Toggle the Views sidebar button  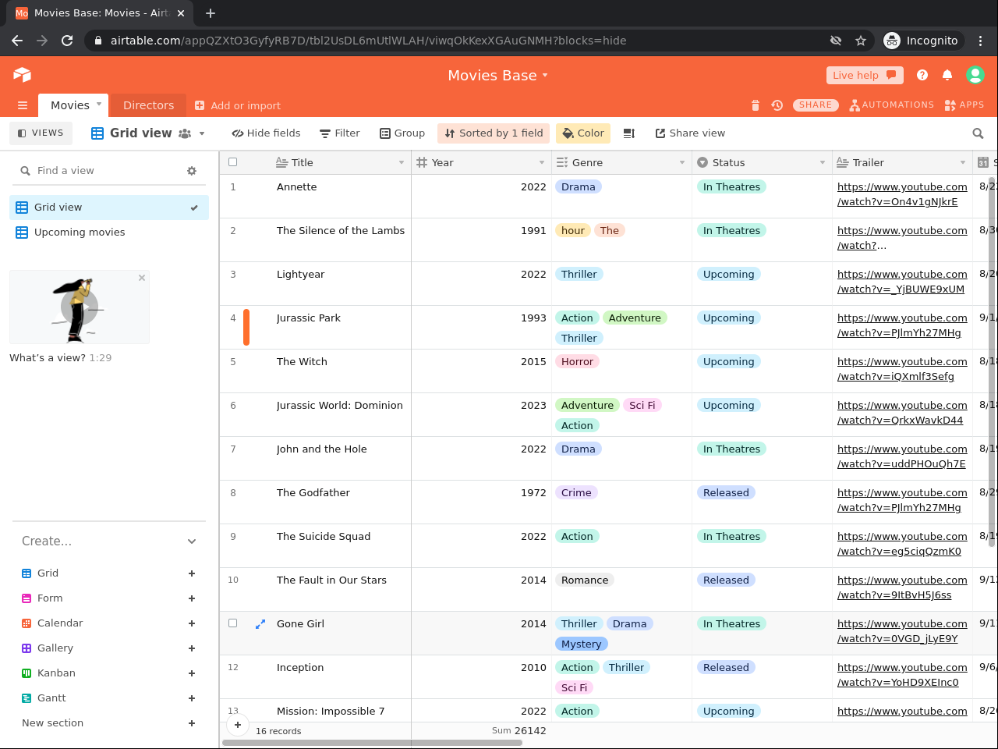point(41,133)
